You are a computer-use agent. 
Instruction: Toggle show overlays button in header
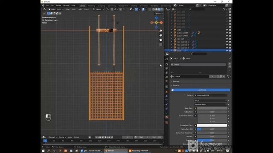(143, 9)
